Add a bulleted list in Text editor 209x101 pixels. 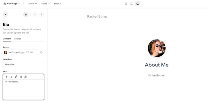pyautogui.click(x=21, y=77)
